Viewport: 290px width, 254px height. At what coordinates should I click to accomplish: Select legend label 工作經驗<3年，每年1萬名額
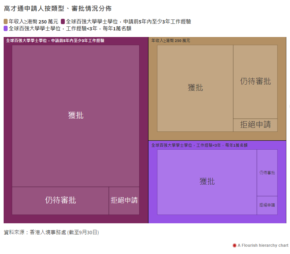70,28
